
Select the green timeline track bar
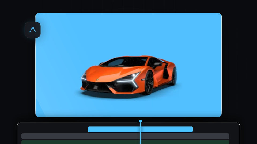[x=125, y=142]
